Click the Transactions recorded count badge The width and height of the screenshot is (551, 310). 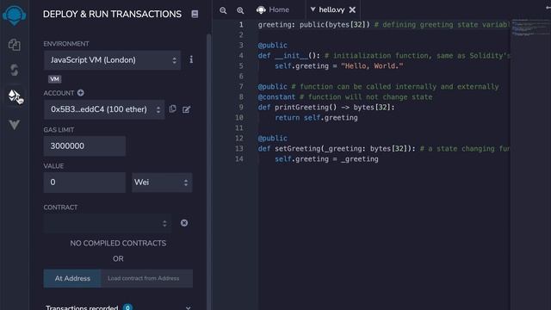[x=128, y=307]
